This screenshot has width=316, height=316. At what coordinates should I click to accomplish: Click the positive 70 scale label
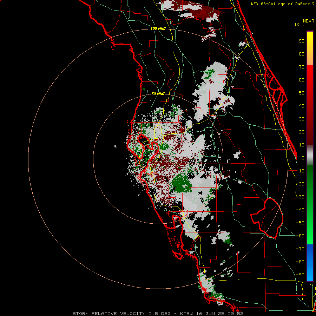302,67
